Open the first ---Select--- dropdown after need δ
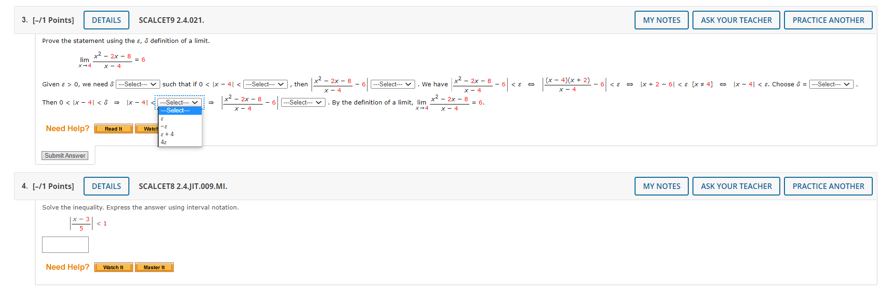Image resolution: width=883 pixels, height=300 pixels. coord(138,84)
